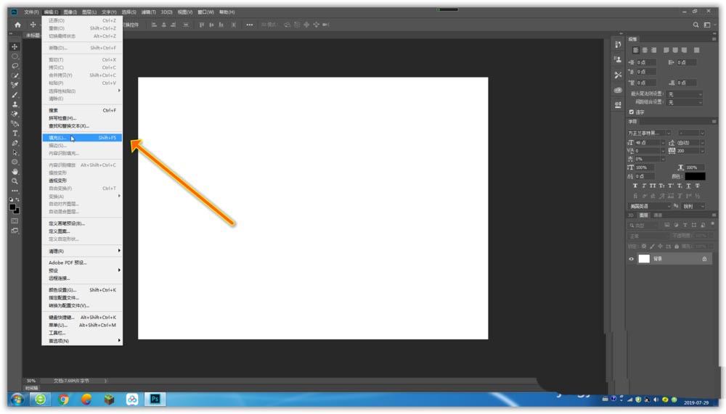Toggle the All Caps TT style

coord(653,186)
